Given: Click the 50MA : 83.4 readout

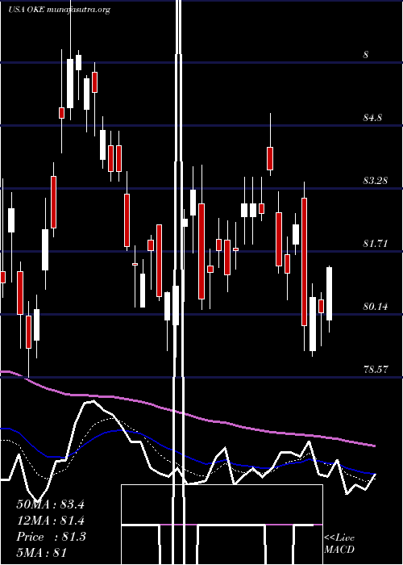Looking at the screenshot, I should click(x=50, y=504).
